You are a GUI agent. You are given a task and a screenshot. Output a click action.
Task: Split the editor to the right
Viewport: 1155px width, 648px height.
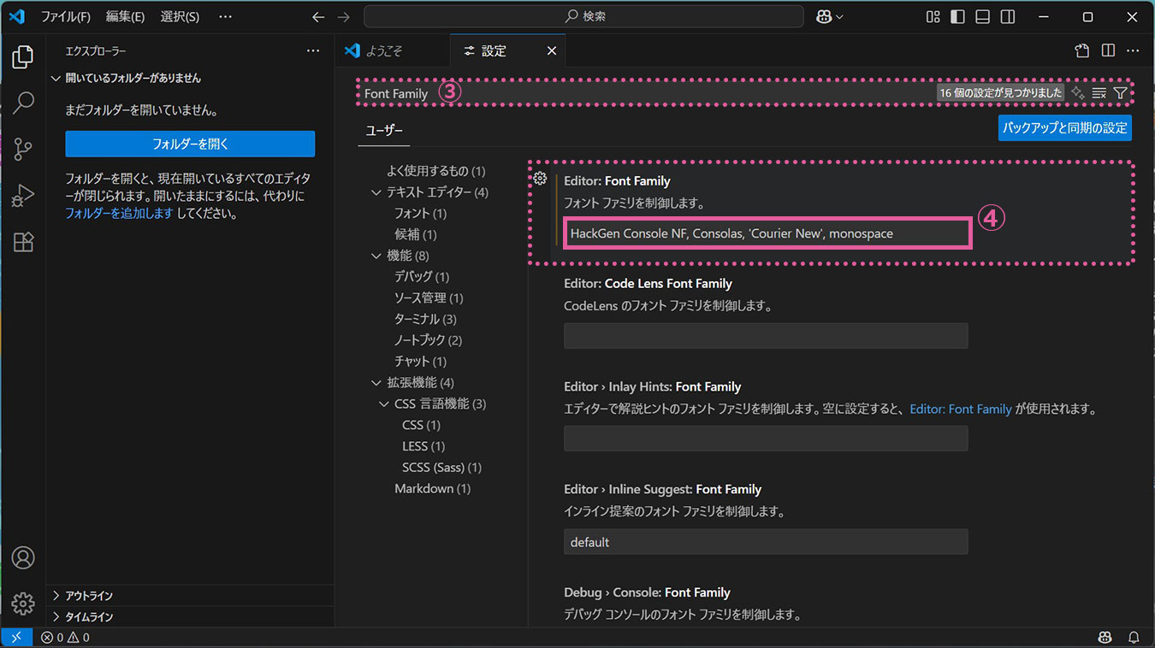pyautogui.click(x=1108, y=51)
